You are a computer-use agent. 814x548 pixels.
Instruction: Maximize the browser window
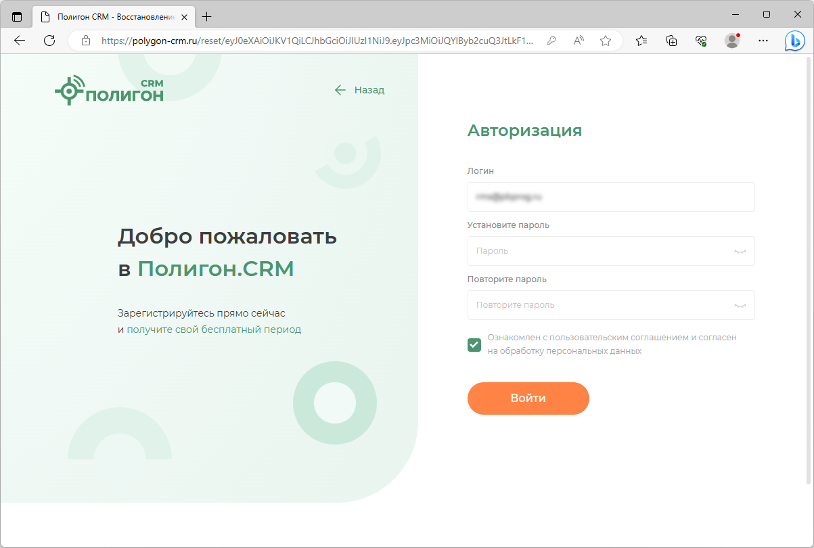767,14
